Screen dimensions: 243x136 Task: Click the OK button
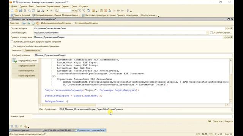[210, 121]
